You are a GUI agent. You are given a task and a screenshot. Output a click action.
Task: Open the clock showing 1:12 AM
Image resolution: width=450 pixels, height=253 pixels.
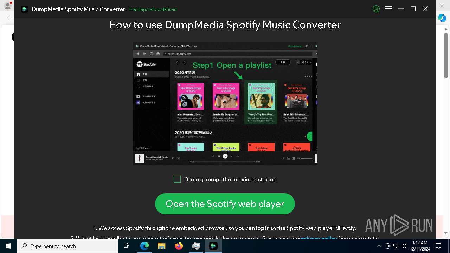click(x=420, y=246)
